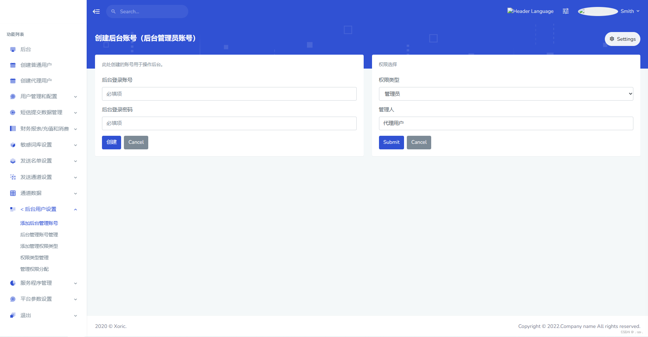Open 后台管理账号管理 submenu item

click(x=39, y=235)
